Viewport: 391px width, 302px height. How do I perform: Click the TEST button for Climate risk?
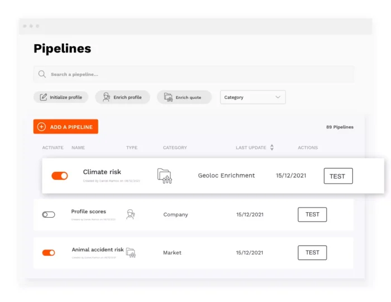point(338,176)
